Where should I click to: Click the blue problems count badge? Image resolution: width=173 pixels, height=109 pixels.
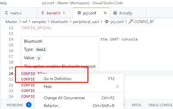[29, 105]
